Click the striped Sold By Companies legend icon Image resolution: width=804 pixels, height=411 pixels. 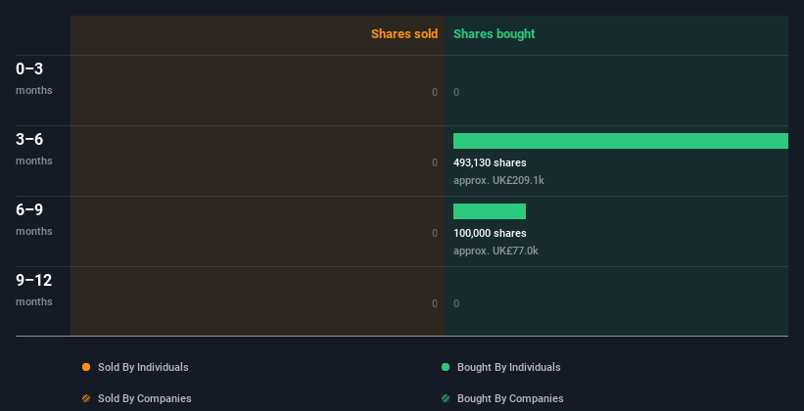(x=86, y=398)
